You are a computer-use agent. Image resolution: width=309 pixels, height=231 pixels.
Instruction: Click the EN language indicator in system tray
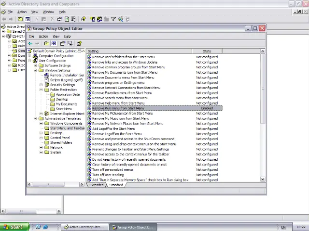click(x=283, y=227)
